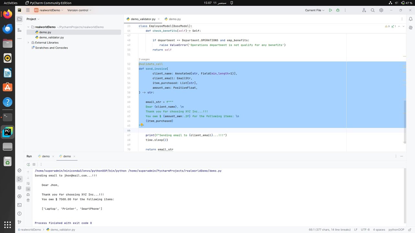Image resolution: width=415 pixels, height=233 pixels.
Task: Open editor tabs options menu
Action: (x=402, y=19)
